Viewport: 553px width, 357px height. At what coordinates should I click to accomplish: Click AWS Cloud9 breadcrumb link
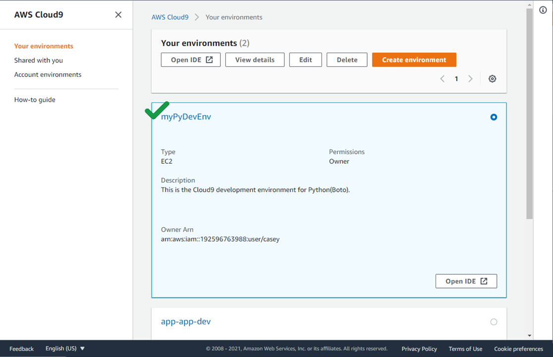pyautogui.click(x=170, y=17)
